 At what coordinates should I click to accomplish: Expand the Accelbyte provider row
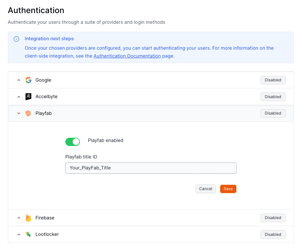point(19,97)
